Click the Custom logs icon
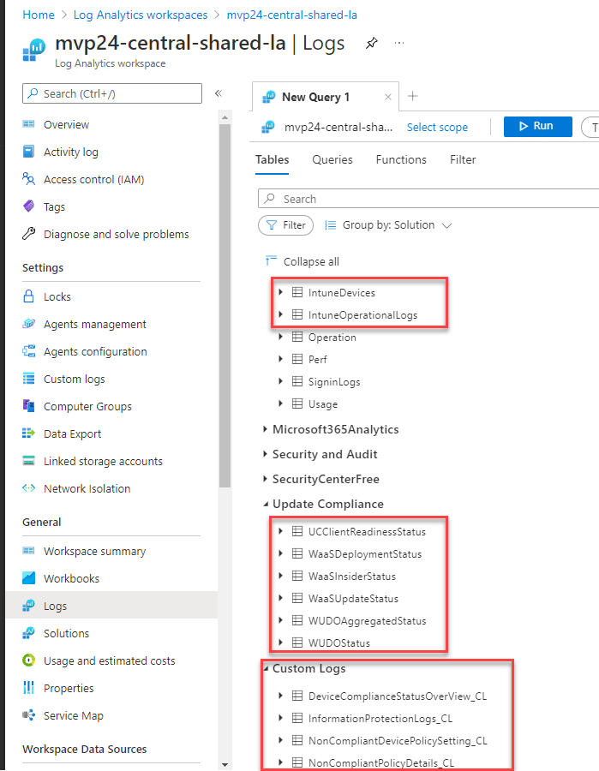The image size is (599, 771). (x=28, y=379)
